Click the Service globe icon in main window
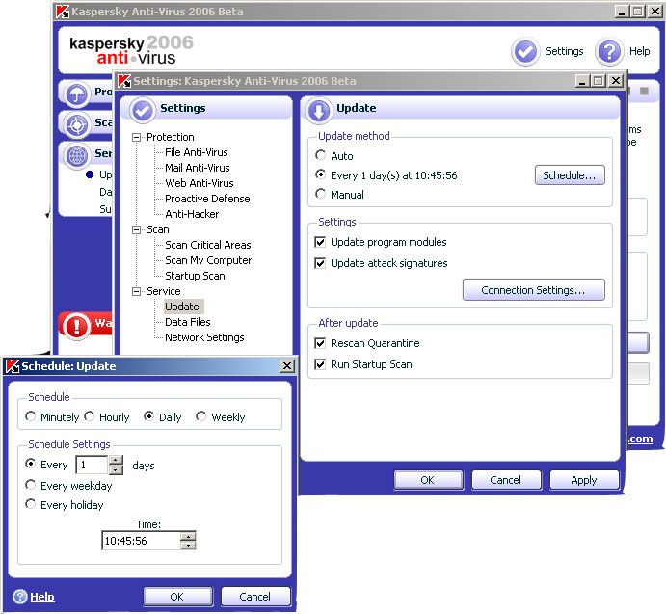The image size is (666, 614). pos(76,155)
